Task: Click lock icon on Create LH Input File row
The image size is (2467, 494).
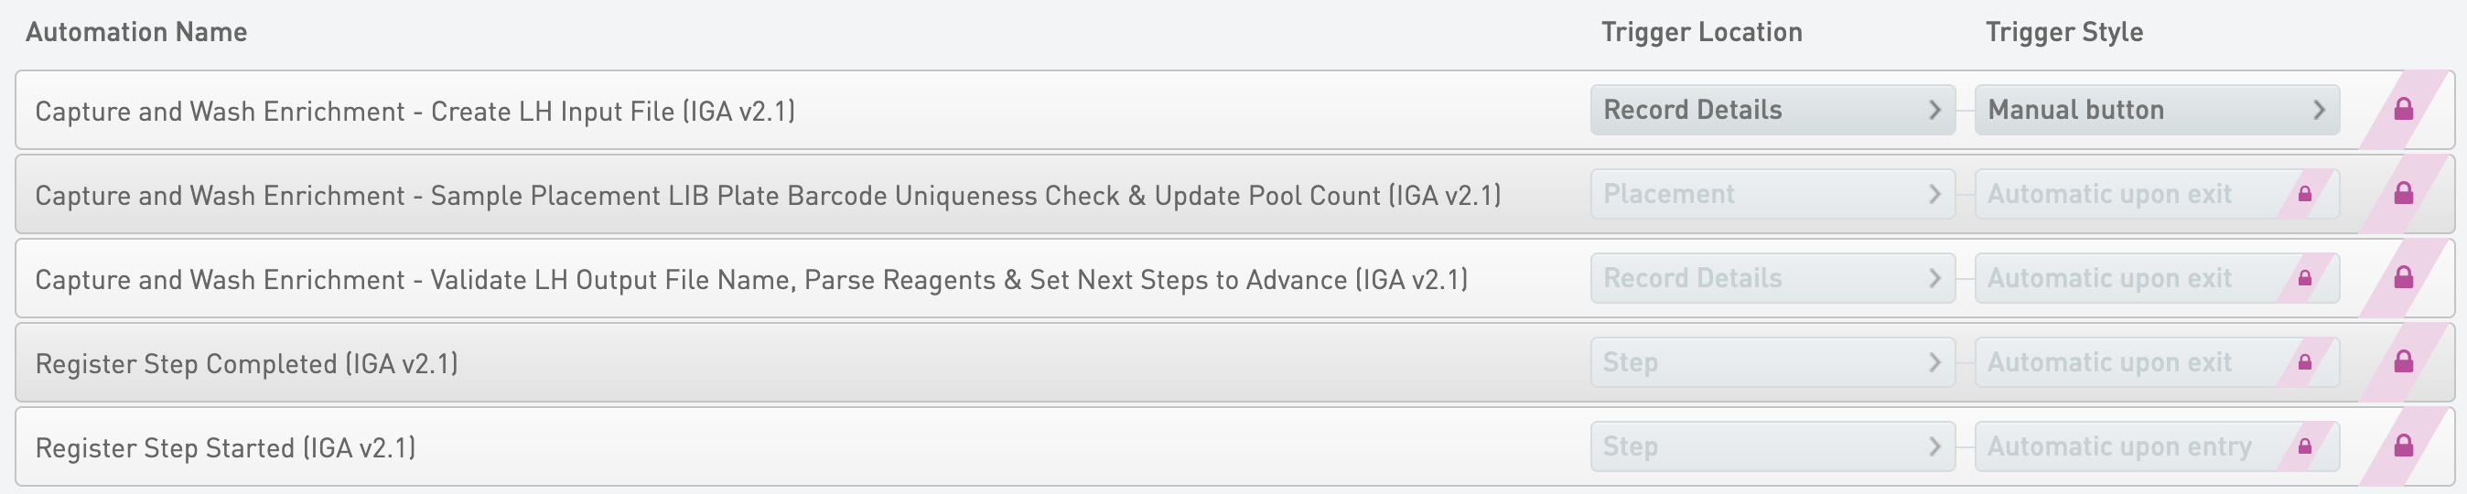Action: (x=2403, y=109)
